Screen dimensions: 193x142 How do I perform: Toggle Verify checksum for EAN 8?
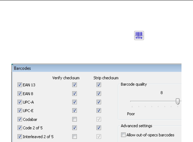tap(74, 94)
